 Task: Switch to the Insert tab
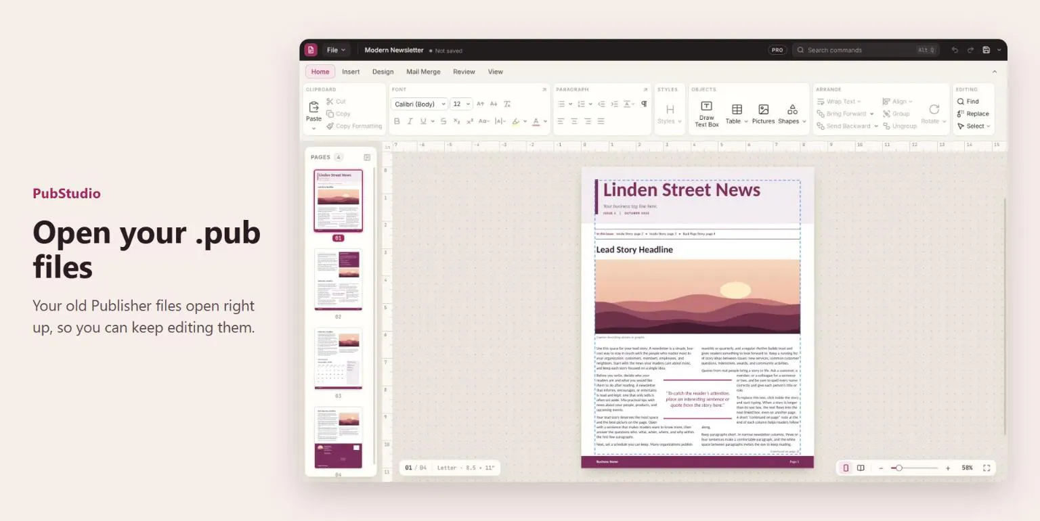(x=351, y=72)
